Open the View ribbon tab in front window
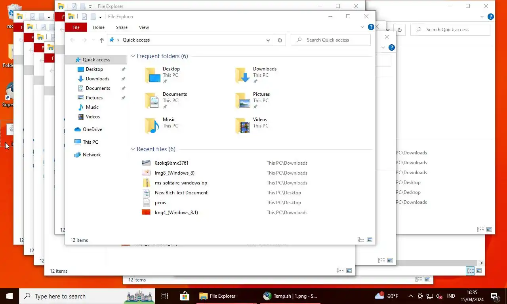This screenshot has height=304, width=507. [144, 27]
